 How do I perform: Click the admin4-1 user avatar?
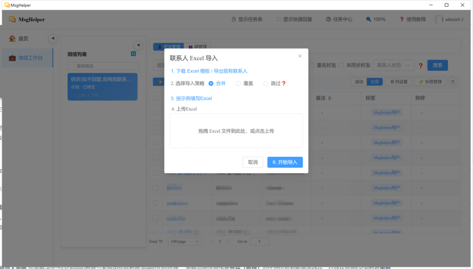438,19
